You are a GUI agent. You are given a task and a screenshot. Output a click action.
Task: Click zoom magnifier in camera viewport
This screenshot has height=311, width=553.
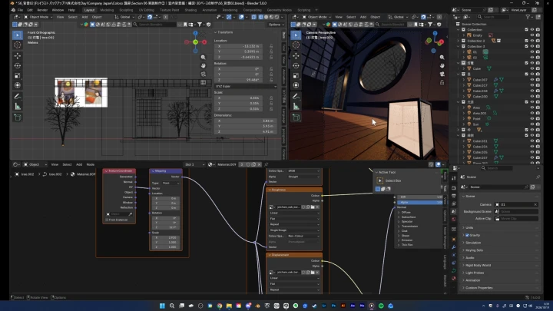[442, 57]
